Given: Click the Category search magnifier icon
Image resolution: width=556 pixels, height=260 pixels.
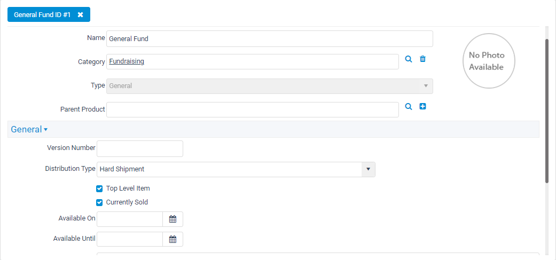Looking at the screenshot, I should click(409, 59).
